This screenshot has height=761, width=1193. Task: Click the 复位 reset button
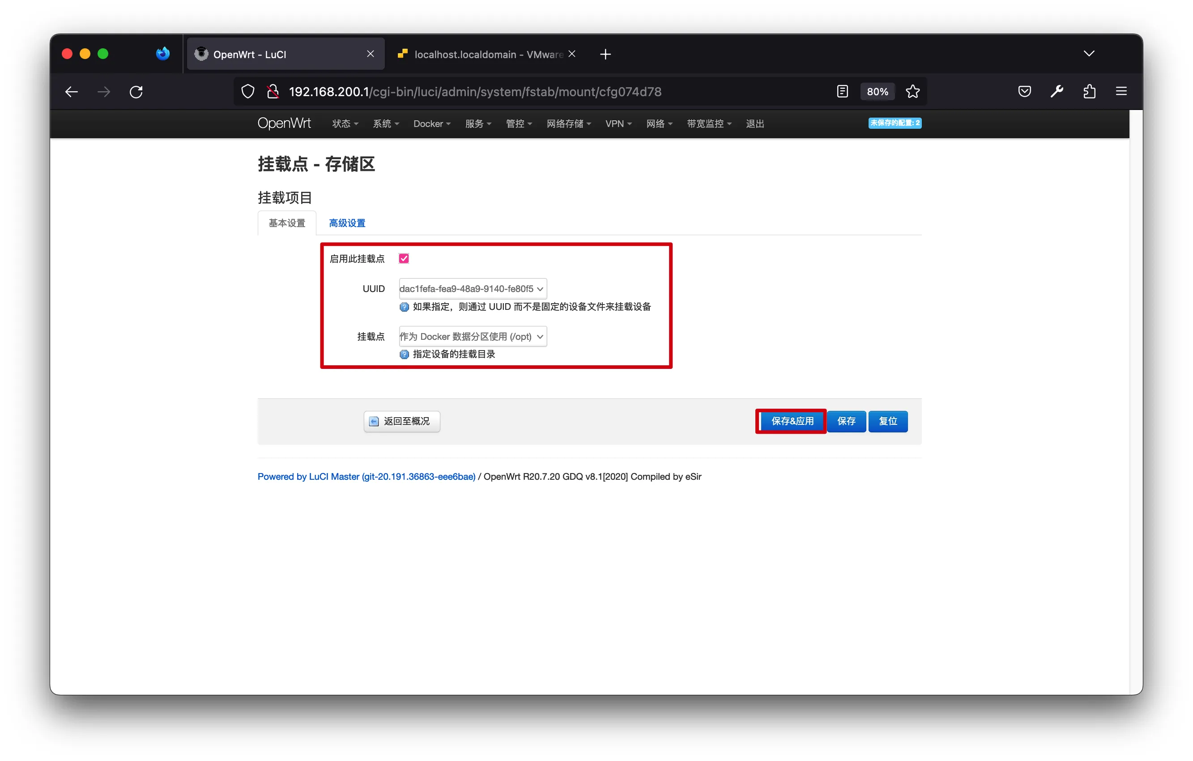pos(888,421)
